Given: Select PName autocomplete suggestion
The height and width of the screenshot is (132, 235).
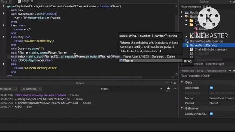Looking at the screenshot, I should (x=151, y=60).
